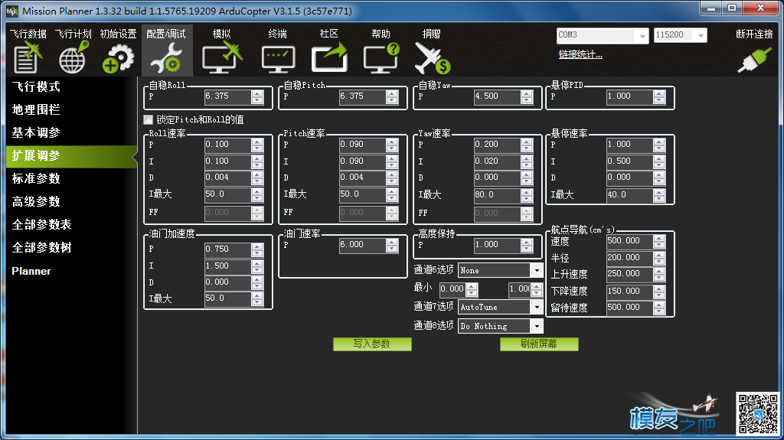Adjust the Roll速率 I stepper
This screenshot has height=440, width=784.
(257, 161)
